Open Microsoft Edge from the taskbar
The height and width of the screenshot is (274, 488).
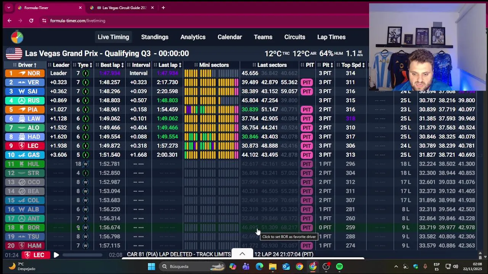coord(259,266)
